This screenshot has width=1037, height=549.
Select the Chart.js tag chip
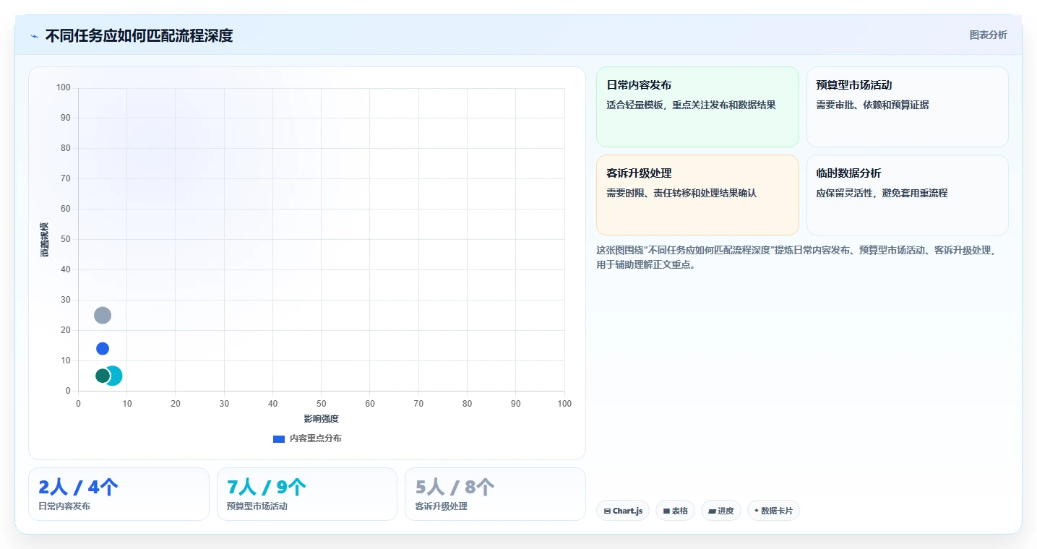[623, 511]
